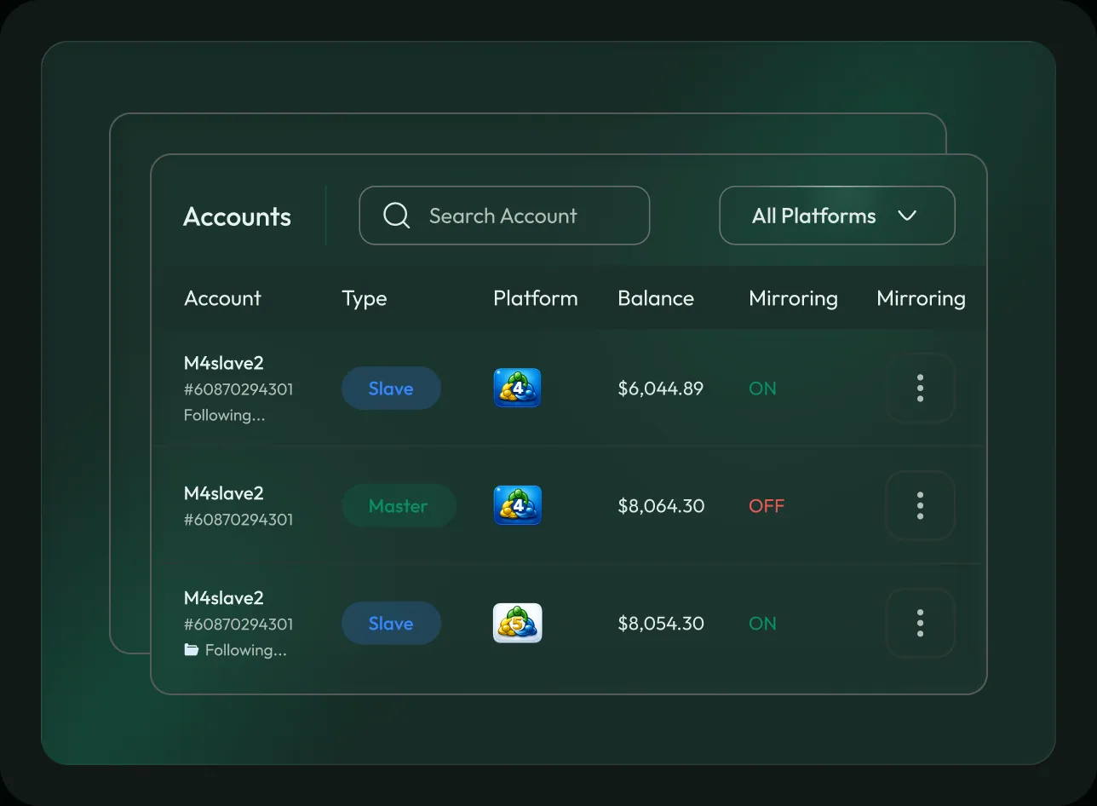Select balance $8,054.30
The height and width of the screenshot is (806, 1097).
coord(661,624)
